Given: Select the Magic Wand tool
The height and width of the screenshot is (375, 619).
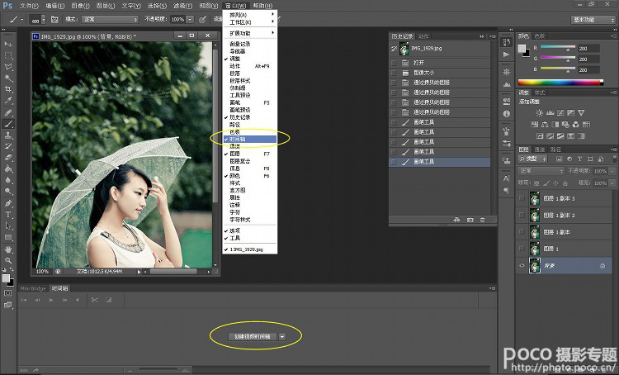Looking at the screenshot, I should point(8,78).
